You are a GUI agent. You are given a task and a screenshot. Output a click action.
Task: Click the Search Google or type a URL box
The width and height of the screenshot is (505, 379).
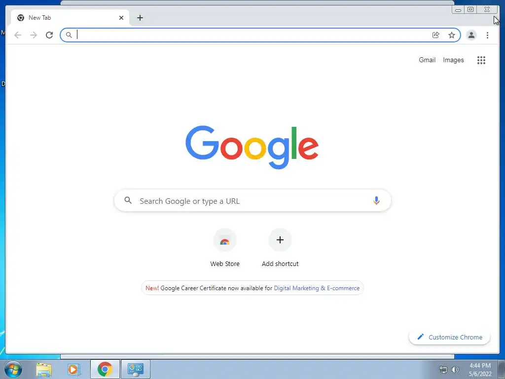pyautogui.click(x=252, y=200)
